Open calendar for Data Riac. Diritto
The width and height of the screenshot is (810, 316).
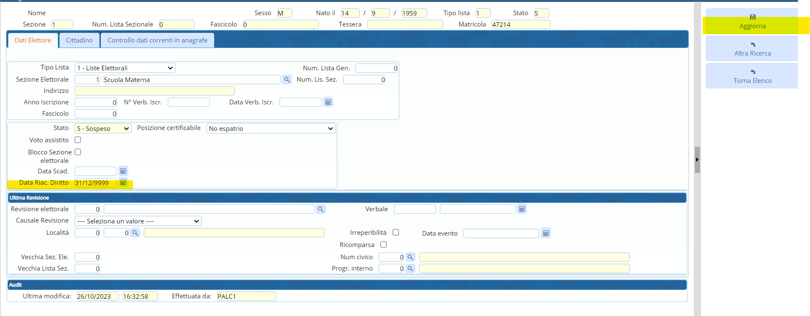(x=123, y=183)
